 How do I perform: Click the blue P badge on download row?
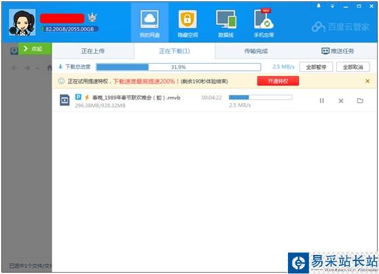point(78,97)
